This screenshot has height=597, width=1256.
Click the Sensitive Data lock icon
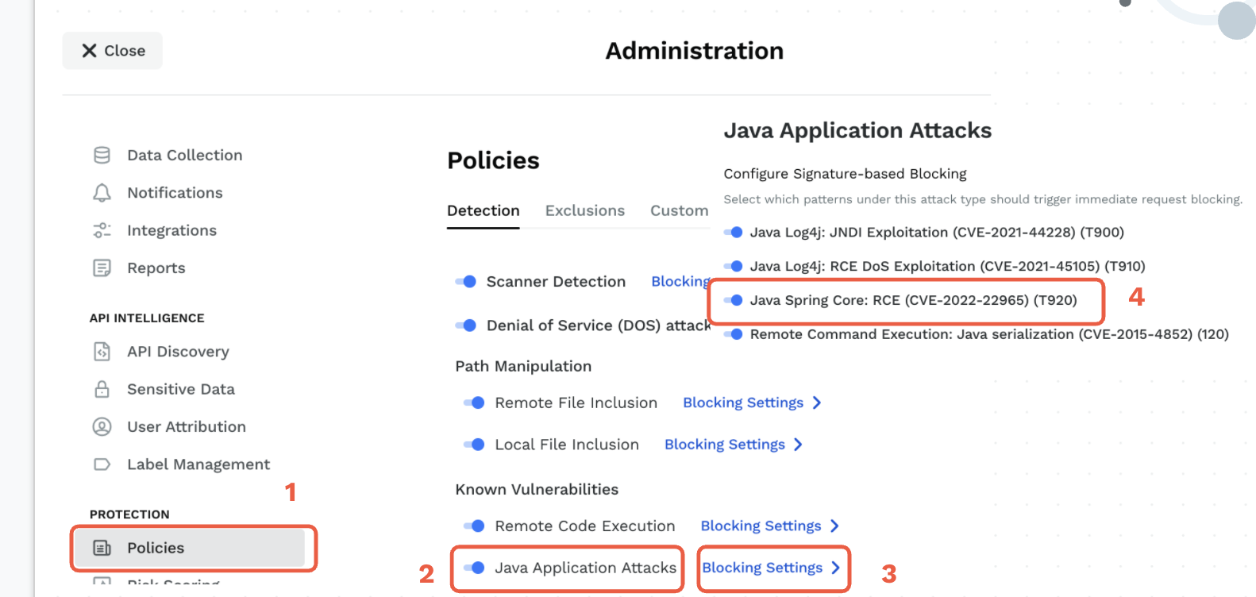pos(102,389)
